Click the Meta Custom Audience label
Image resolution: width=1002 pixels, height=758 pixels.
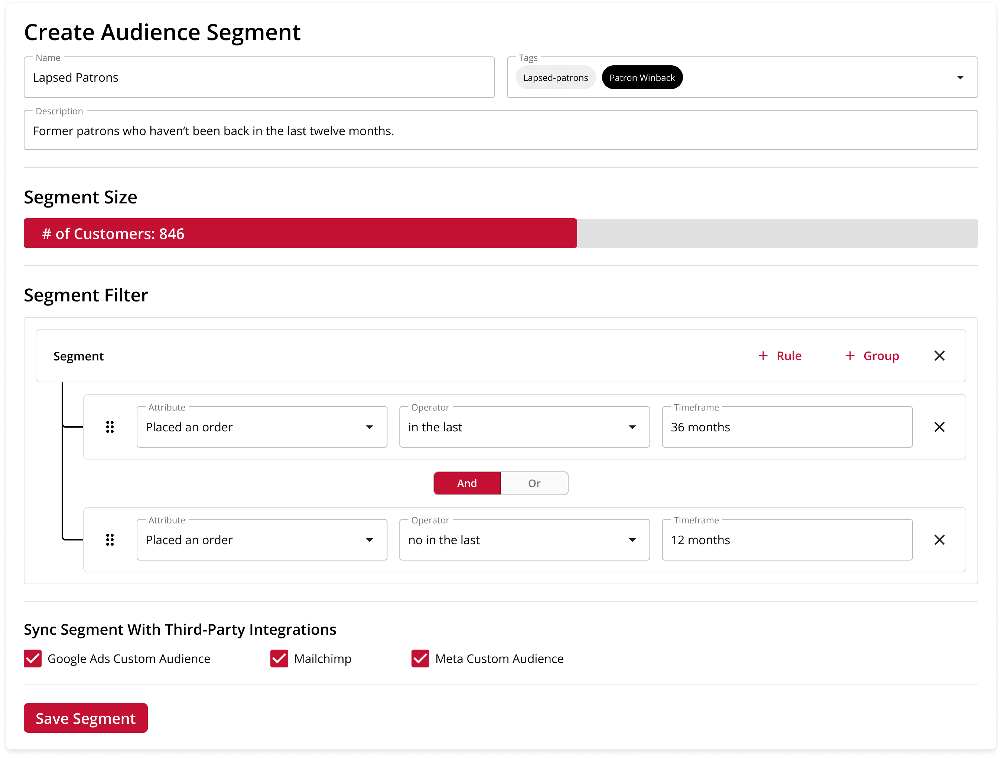pos(499,659)
